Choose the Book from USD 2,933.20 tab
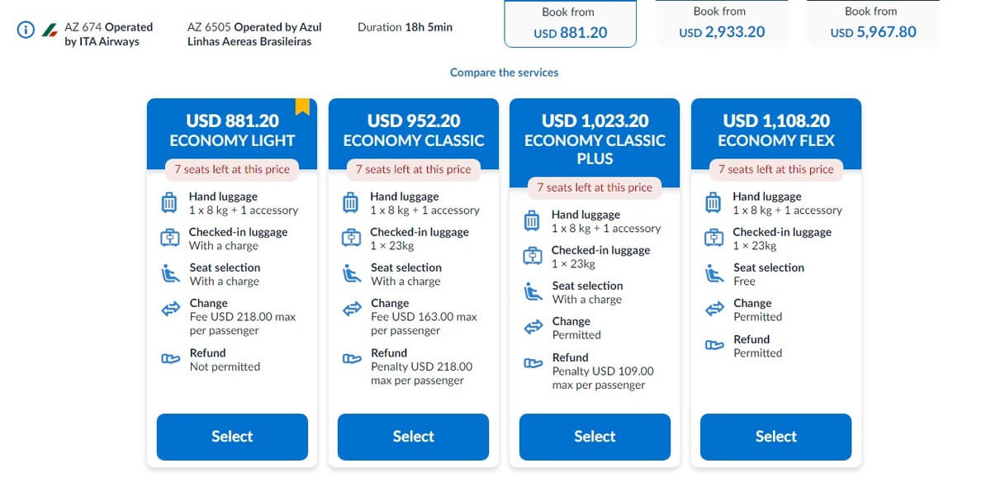Image resolution: width=991 pixels, height=487 pixels. coord(722,24)
